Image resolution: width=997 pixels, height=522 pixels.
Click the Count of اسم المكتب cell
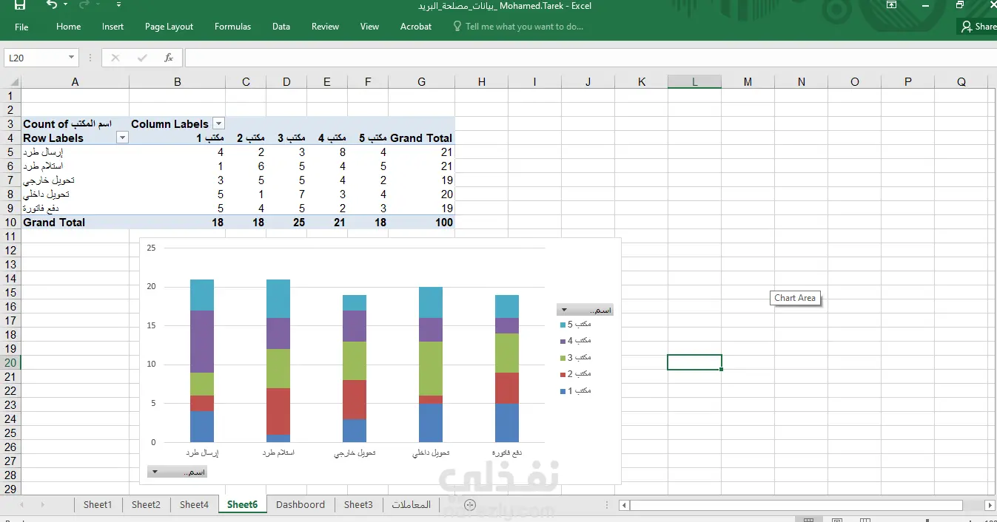click(x=75, y=123)
